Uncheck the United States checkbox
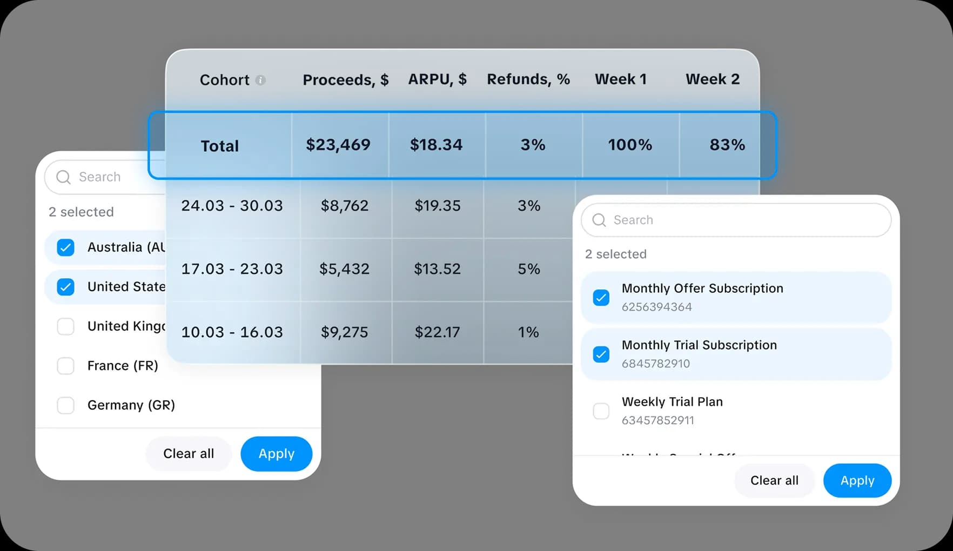Screen dimensions: 953x551 [x=65, y=287]
